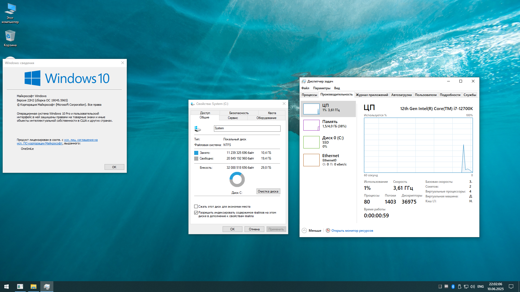This screenshot has width=520, height=292.
Task: Click the blue Занято legend swatch
Action: [196, 152]
